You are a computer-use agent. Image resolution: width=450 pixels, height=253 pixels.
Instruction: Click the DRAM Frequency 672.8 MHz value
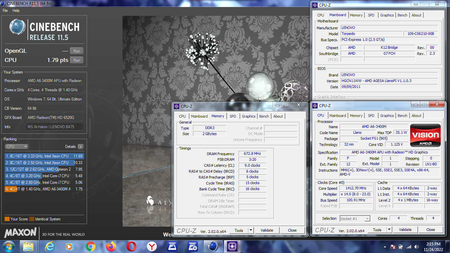253,154
